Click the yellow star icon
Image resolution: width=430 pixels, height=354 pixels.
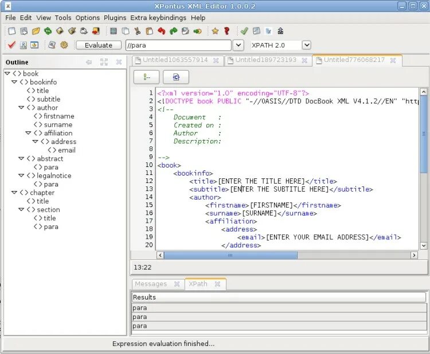coord(215,31)
